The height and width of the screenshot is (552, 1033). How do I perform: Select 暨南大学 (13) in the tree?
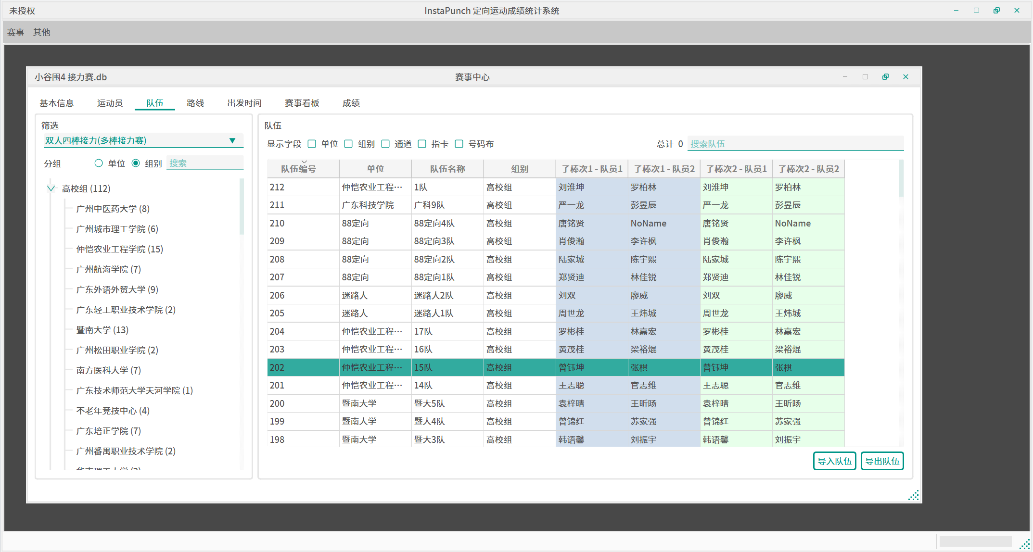click(102, 330)
